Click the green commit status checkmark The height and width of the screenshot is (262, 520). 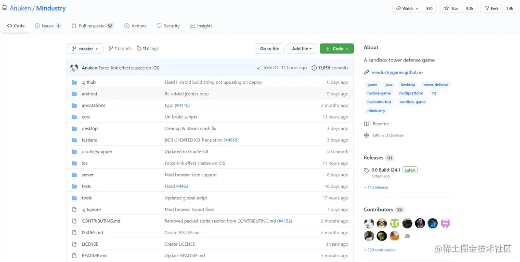259,68
